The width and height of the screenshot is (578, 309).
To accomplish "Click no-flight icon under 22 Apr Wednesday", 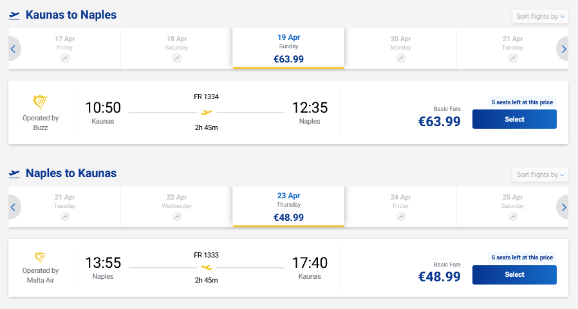I will [176, 216].
